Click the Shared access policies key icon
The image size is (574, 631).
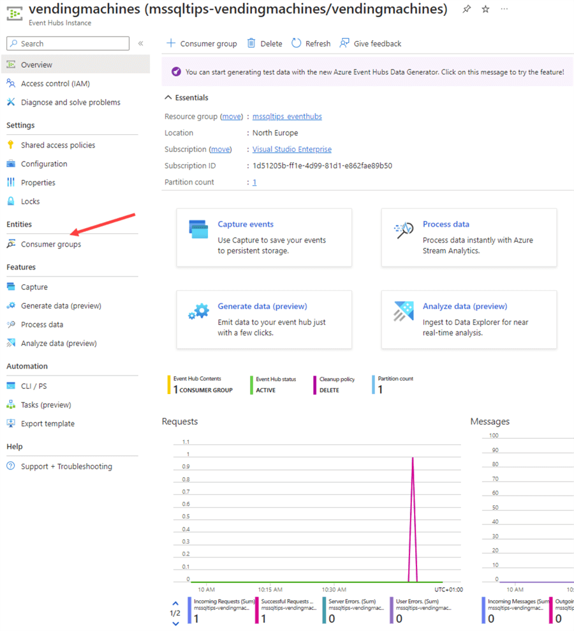[11, 145]
